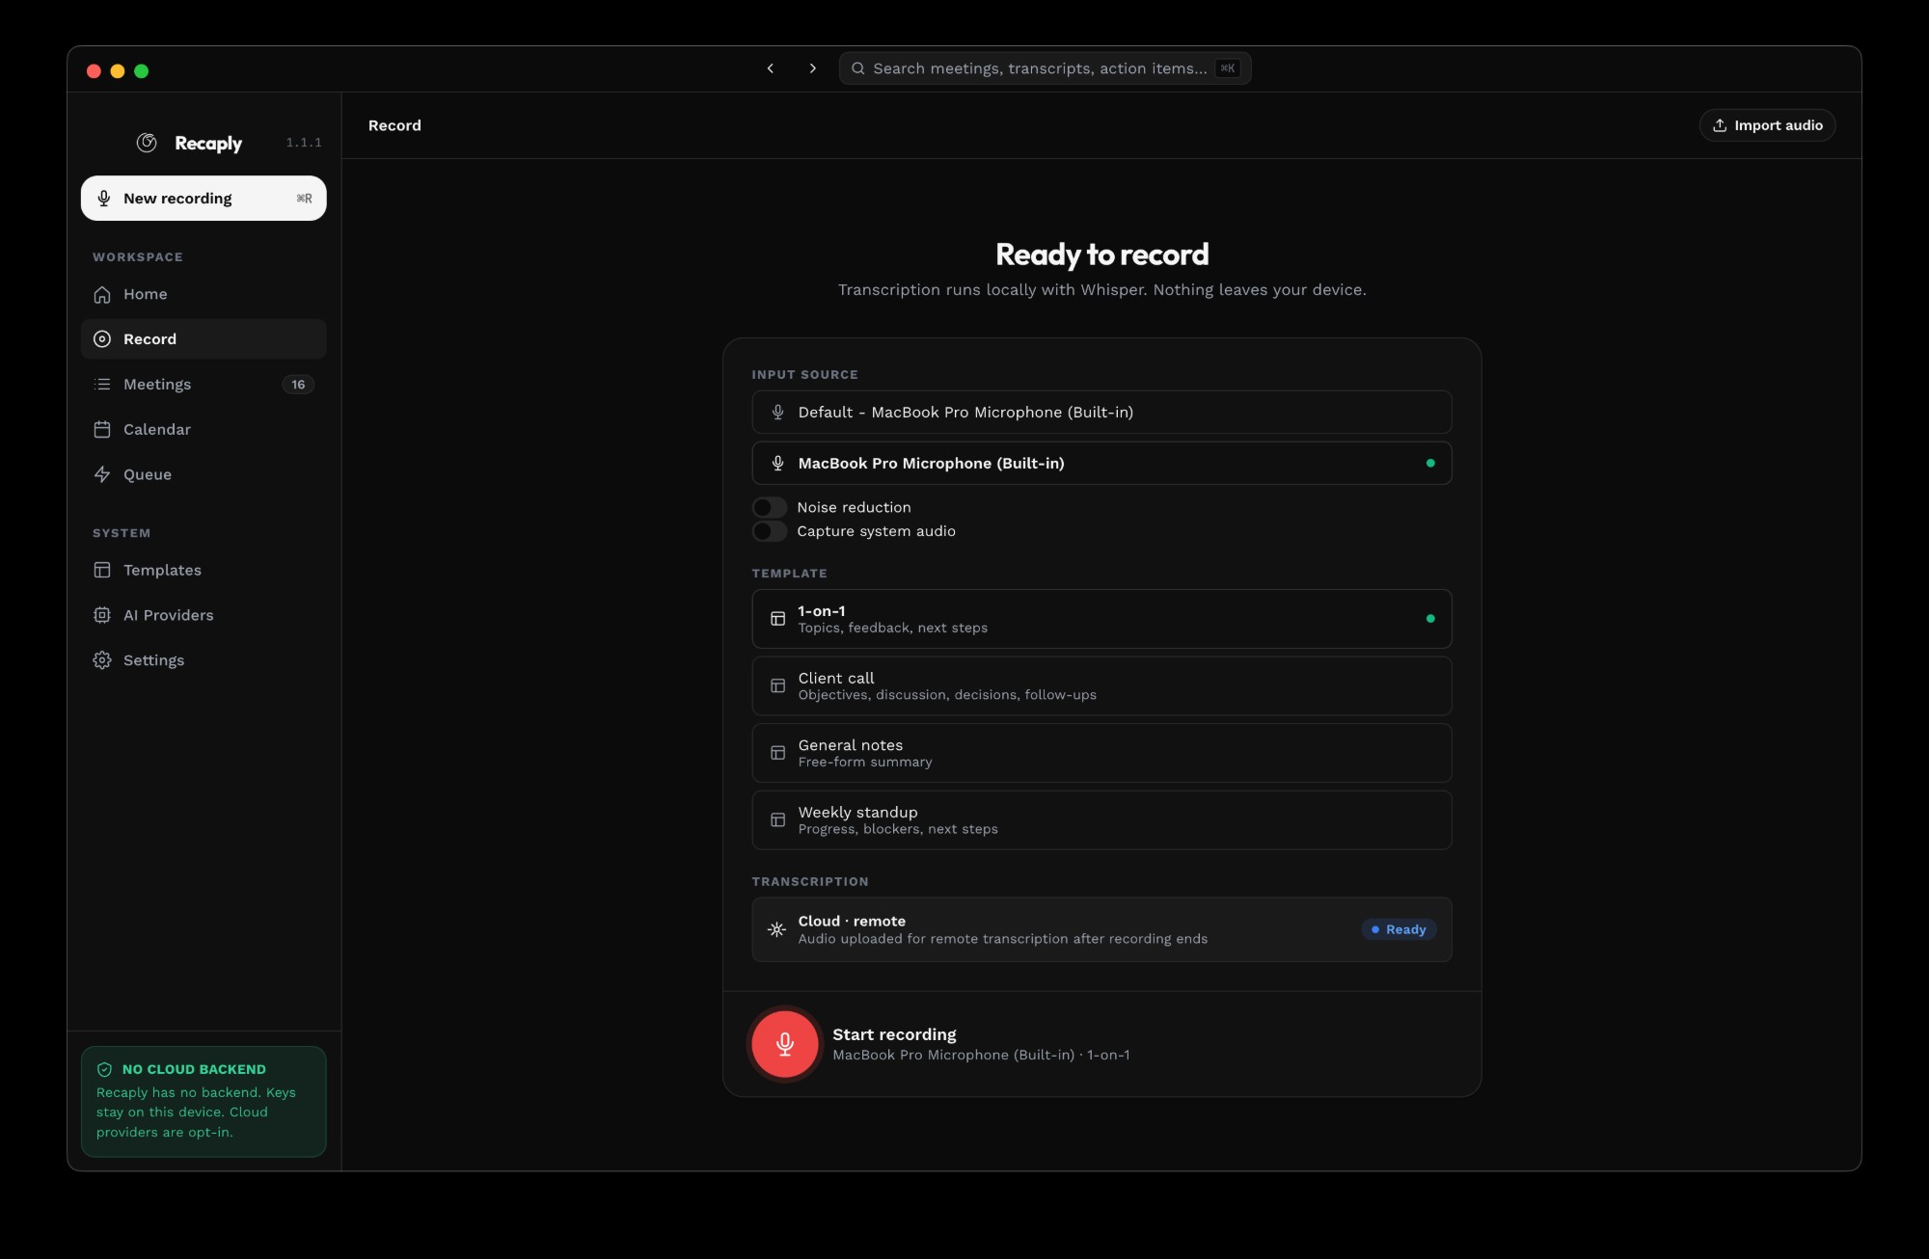This screenshot has width=1929, height=1259.
Task: Choose the Client call template
Action: pos(1101,686)
